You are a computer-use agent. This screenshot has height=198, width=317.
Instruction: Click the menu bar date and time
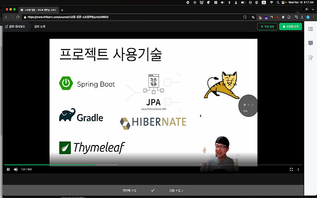[x=301, y=2]
